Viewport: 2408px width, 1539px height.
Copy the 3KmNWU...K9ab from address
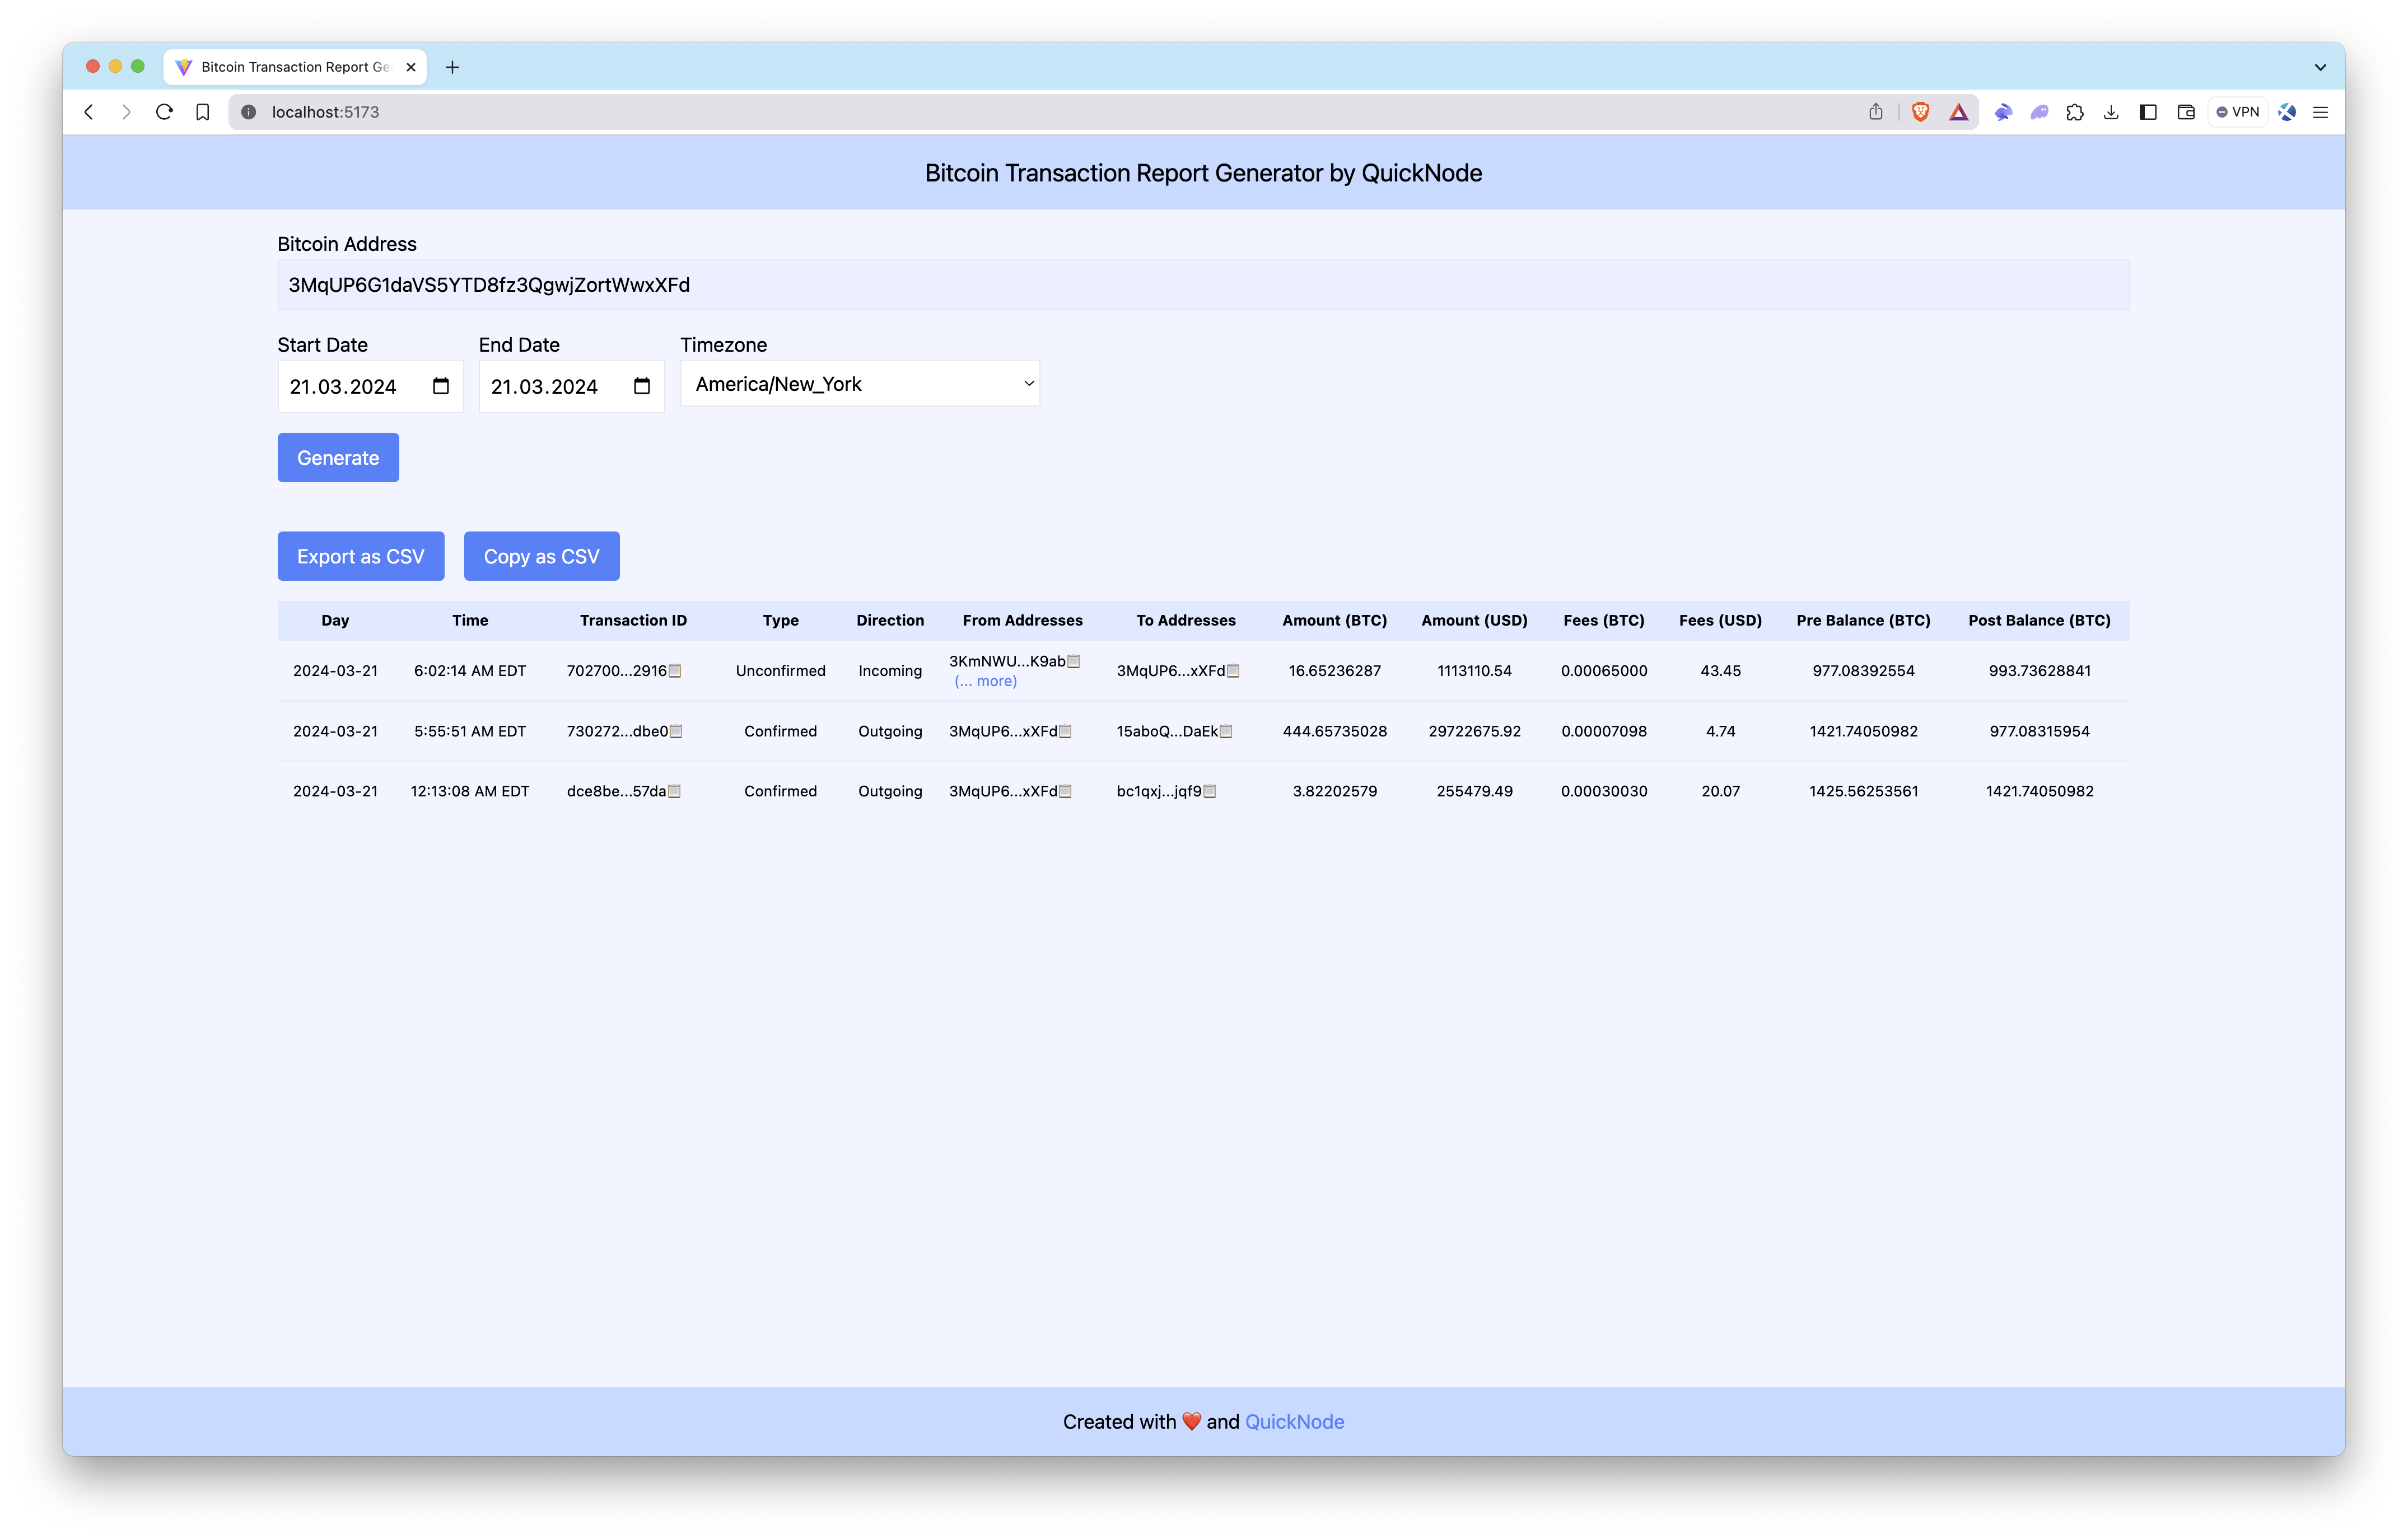(1074, 661)
